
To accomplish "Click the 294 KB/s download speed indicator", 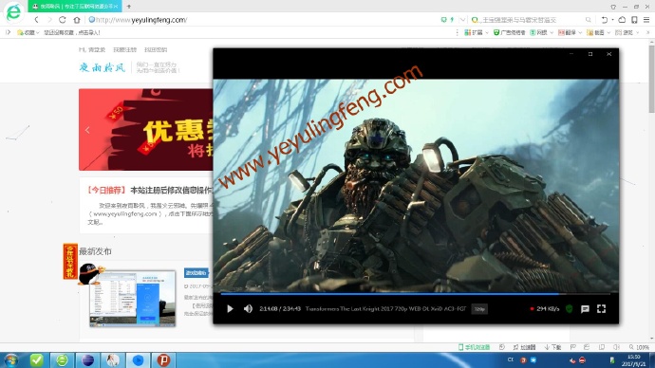I will point(545,309).
